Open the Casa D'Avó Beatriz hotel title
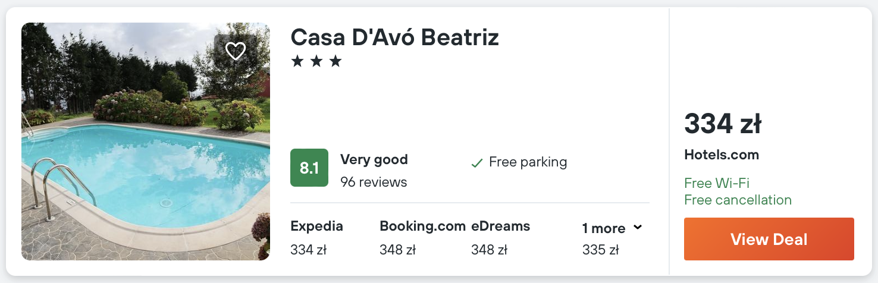878x283 pixels. [394, 37]
